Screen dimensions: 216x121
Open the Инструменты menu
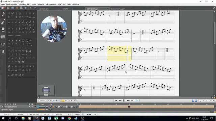51,4
